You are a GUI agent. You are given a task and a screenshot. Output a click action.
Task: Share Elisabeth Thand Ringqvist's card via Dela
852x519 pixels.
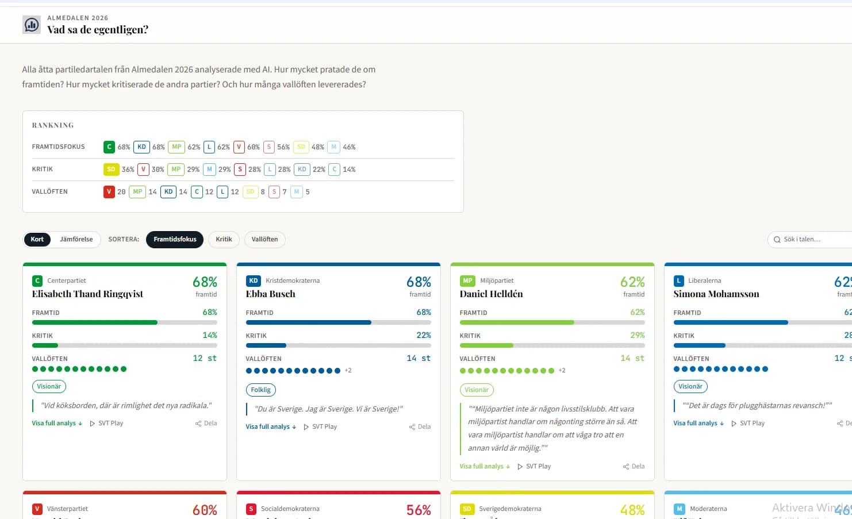coord(206,424)
